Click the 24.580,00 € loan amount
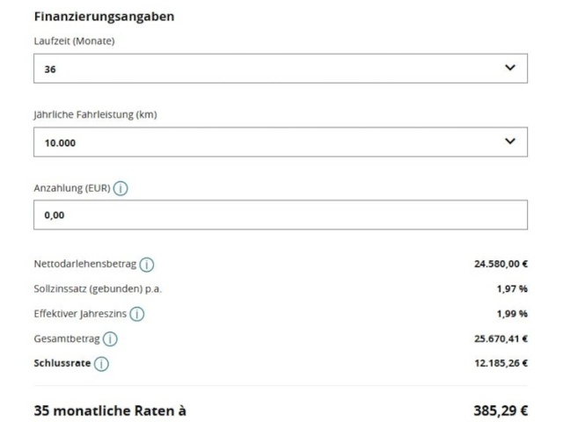This screenshot has width=563, height=422. [x=501, y=264]
